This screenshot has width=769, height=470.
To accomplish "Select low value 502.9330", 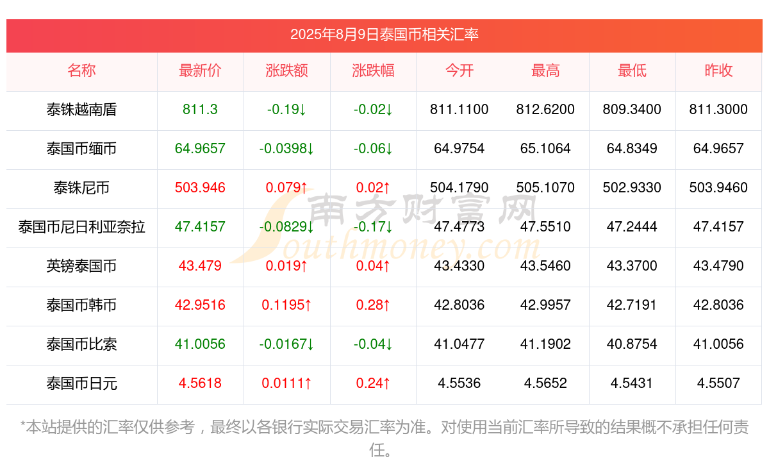I will tap(632, 188).
